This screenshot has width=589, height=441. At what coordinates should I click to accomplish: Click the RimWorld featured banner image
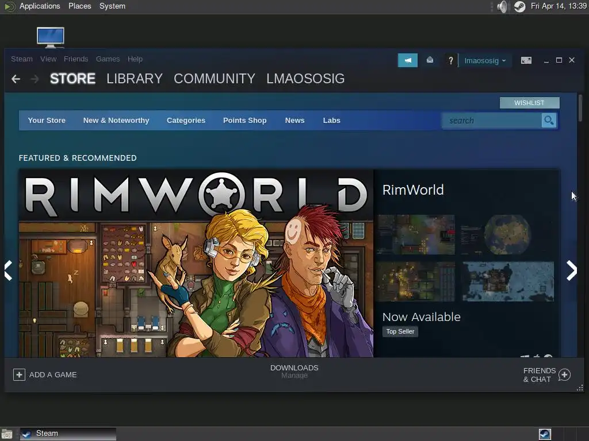pyautogui.click(x=196, y=263)
